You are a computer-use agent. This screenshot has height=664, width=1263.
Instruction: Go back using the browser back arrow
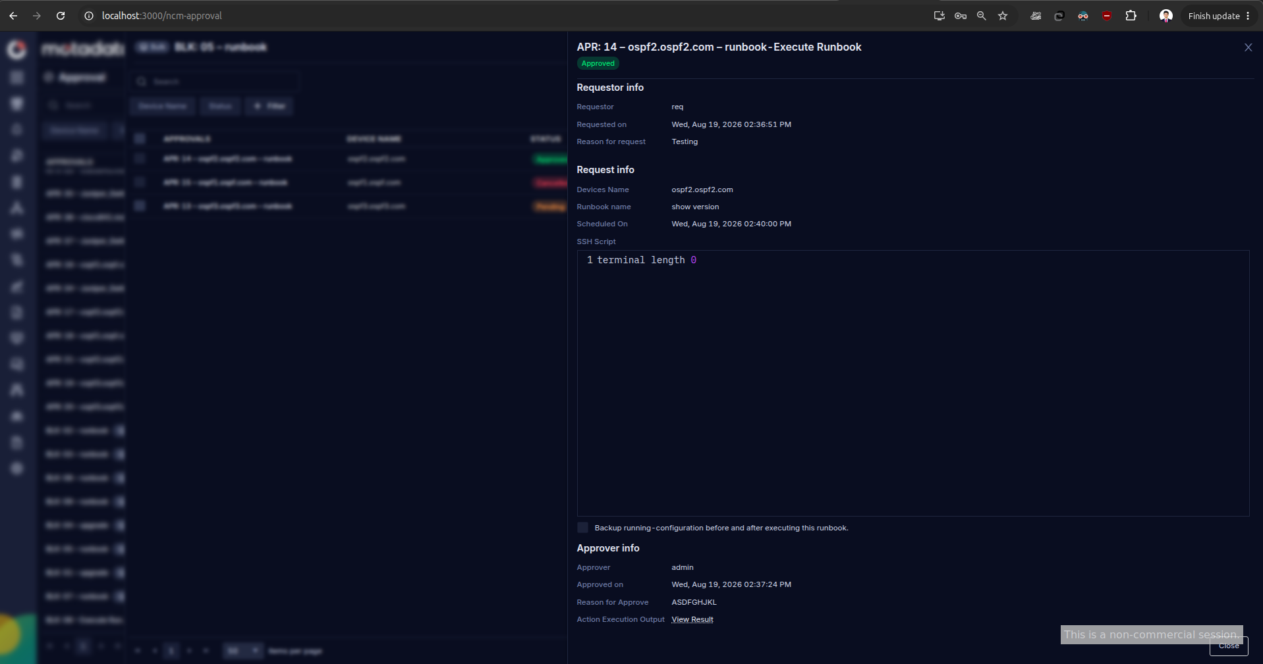14,16
